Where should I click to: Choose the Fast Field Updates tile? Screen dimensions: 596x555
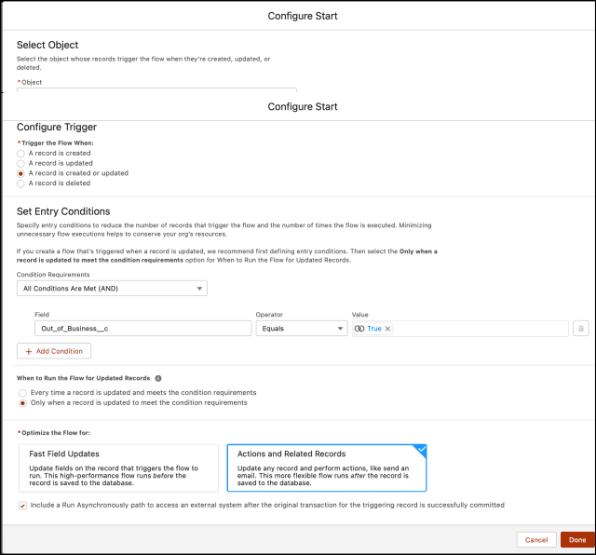coord(118,467)
